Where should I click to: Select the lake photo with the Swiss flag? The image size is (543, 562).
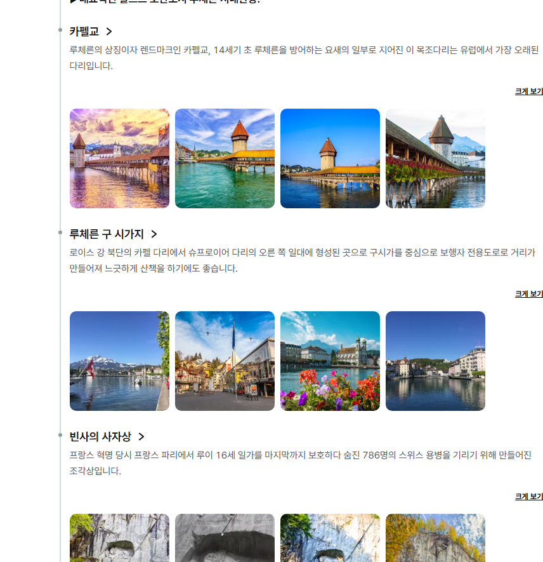click(119, 361)
